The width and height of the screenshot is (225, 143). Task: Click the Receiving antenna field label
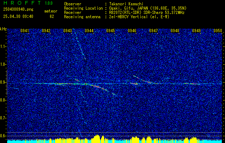(82, 17)
